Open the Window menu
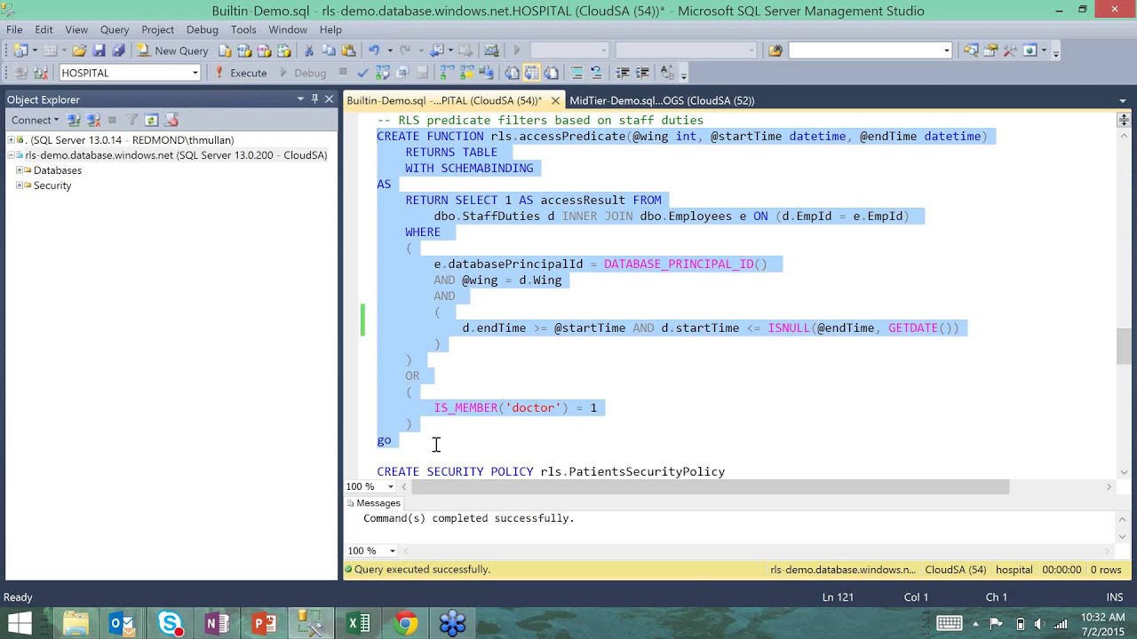 (288, 29)
